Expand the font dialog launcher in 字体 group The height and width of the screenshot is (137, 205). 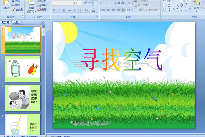click(x=97, y=16)
